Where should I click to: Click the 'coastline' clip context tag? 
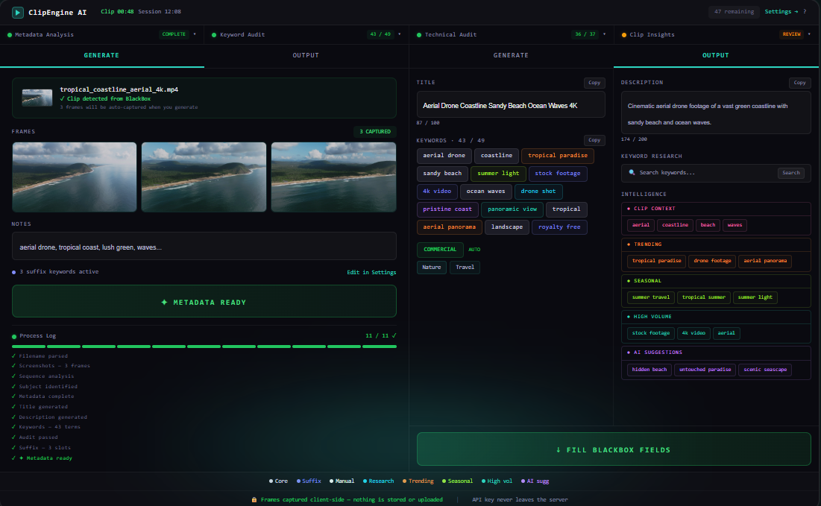pos(675,226)
